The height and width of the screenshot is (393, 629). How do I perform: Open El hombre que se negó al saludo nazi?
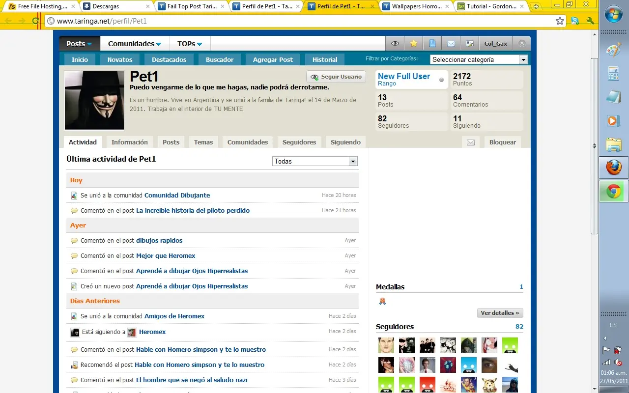click(192, 380)
